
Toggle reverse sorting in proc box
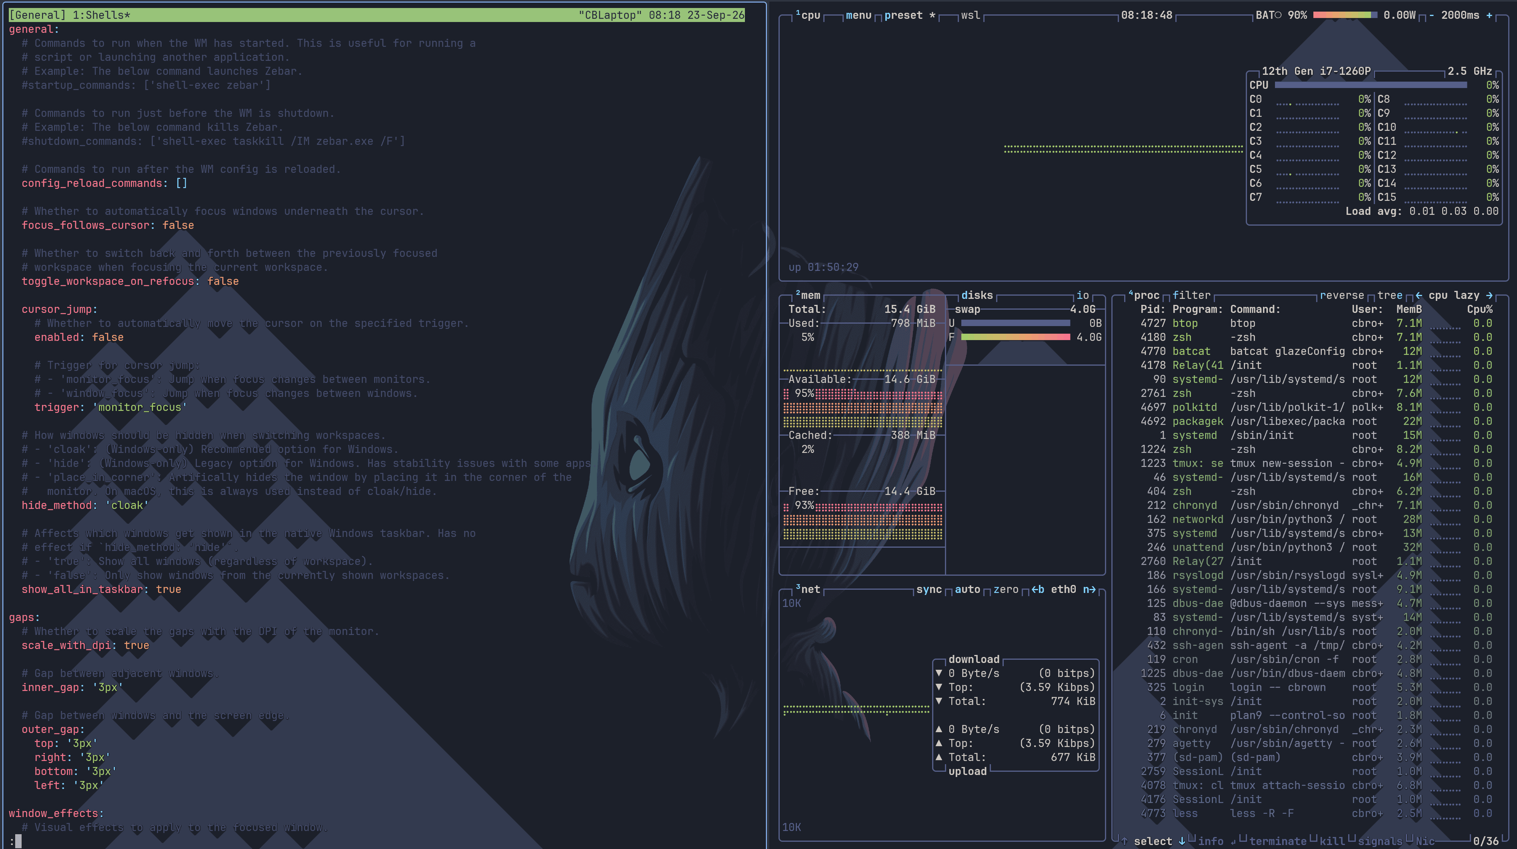click(1341, 295)
